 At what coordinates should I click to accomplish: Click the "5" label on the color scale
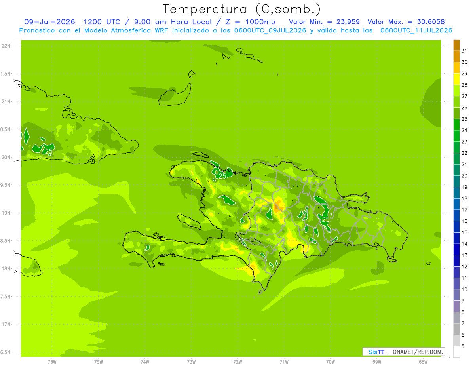463,346
